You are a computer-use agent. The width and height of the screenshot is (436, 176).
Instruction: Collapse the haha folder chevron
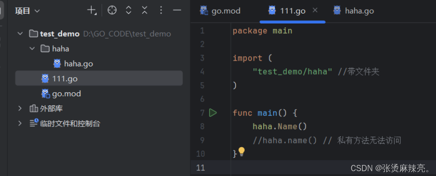(32, 49)
